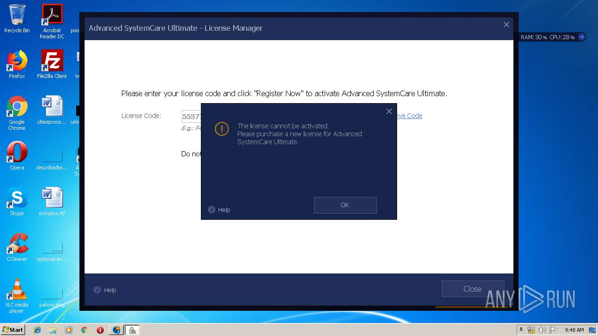Open the Firefox desktop shortcut
This screenshot has width=598, height=336.
point(17,64)
